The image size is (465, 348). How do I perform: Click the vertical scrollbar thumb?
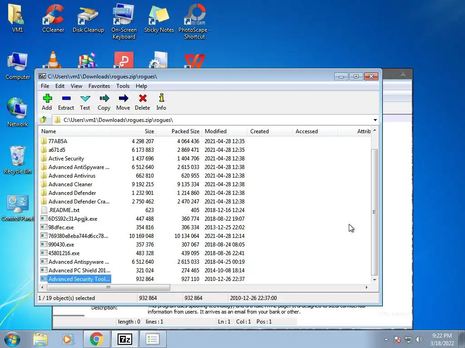coord(374,212)
